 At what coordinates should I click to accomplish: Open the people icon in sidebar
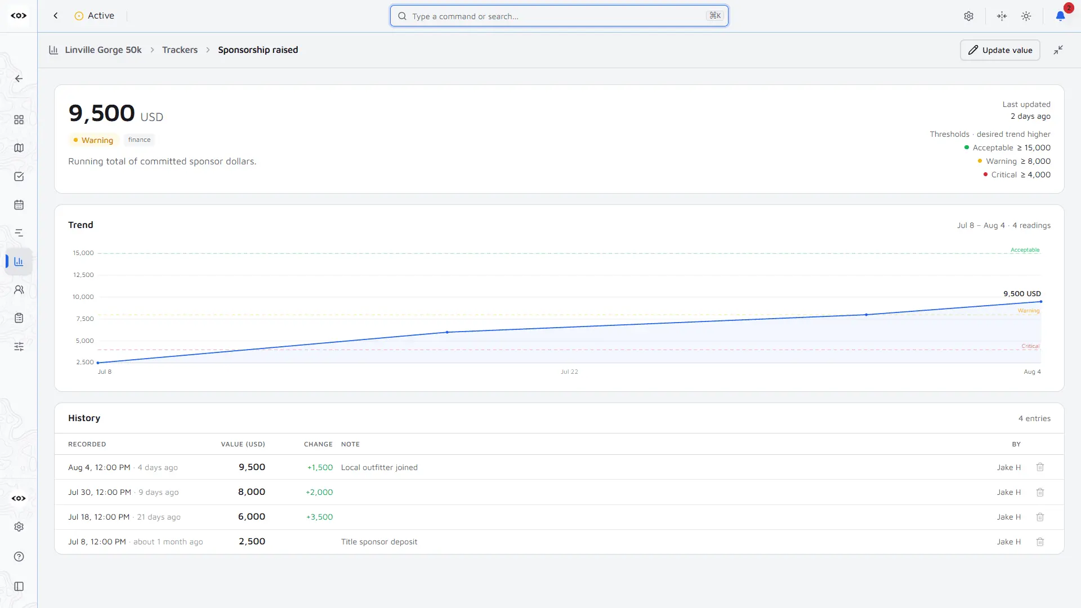[x=19, y=290]
